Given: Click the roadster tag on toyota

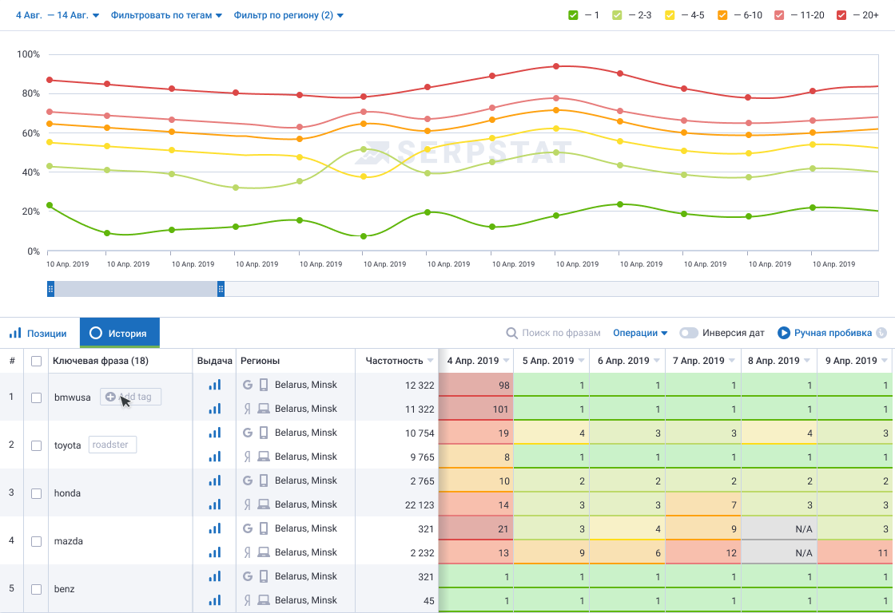Looking at the screenshot, I should click(x=113, y=445).
